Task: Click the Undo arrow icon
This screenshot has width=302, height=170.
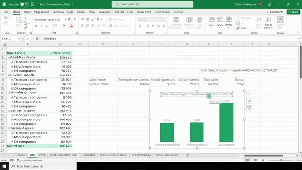Action: [6, 18]
